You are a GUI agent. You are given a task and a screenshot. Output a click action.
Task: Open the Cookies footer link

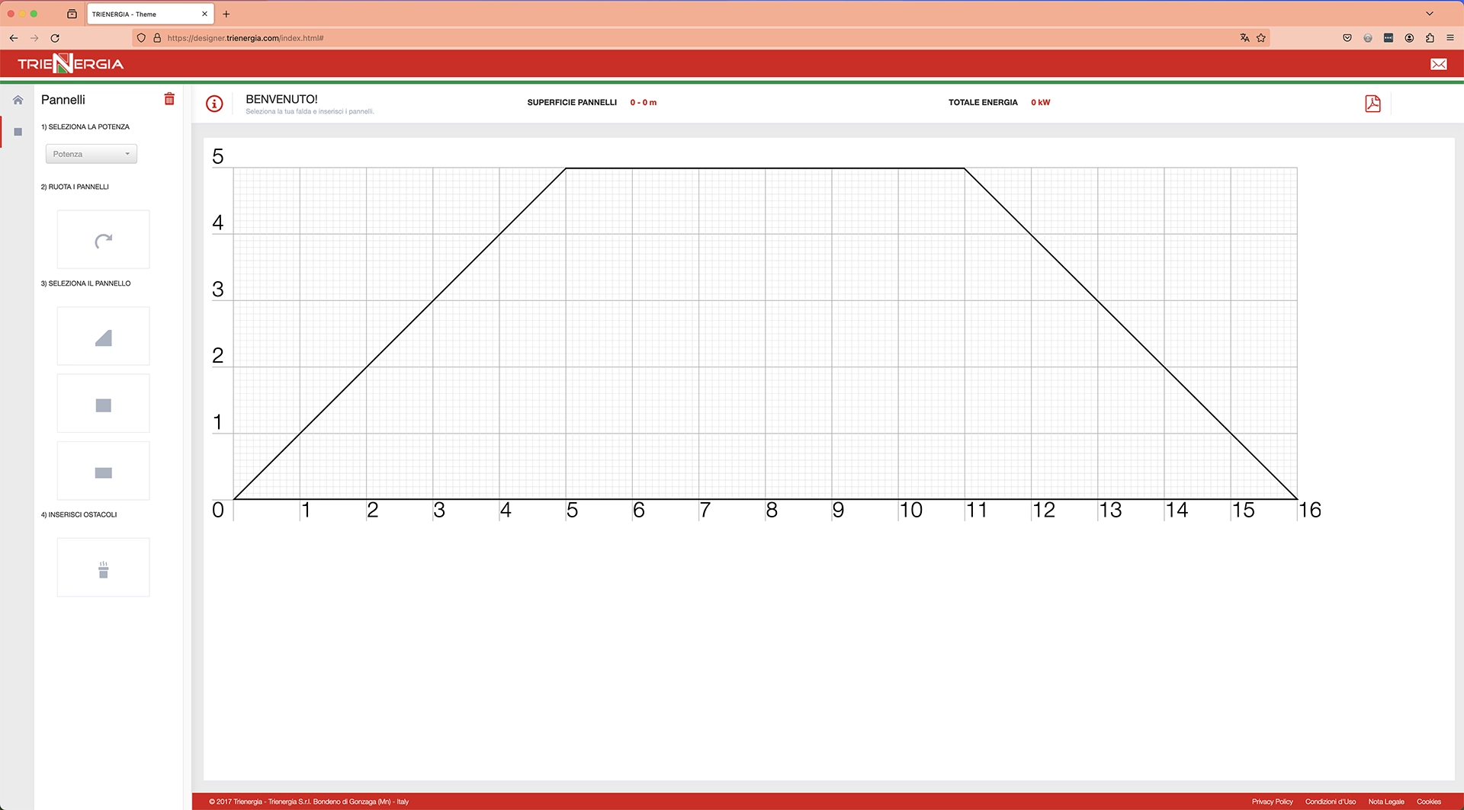pos(1428,802)
